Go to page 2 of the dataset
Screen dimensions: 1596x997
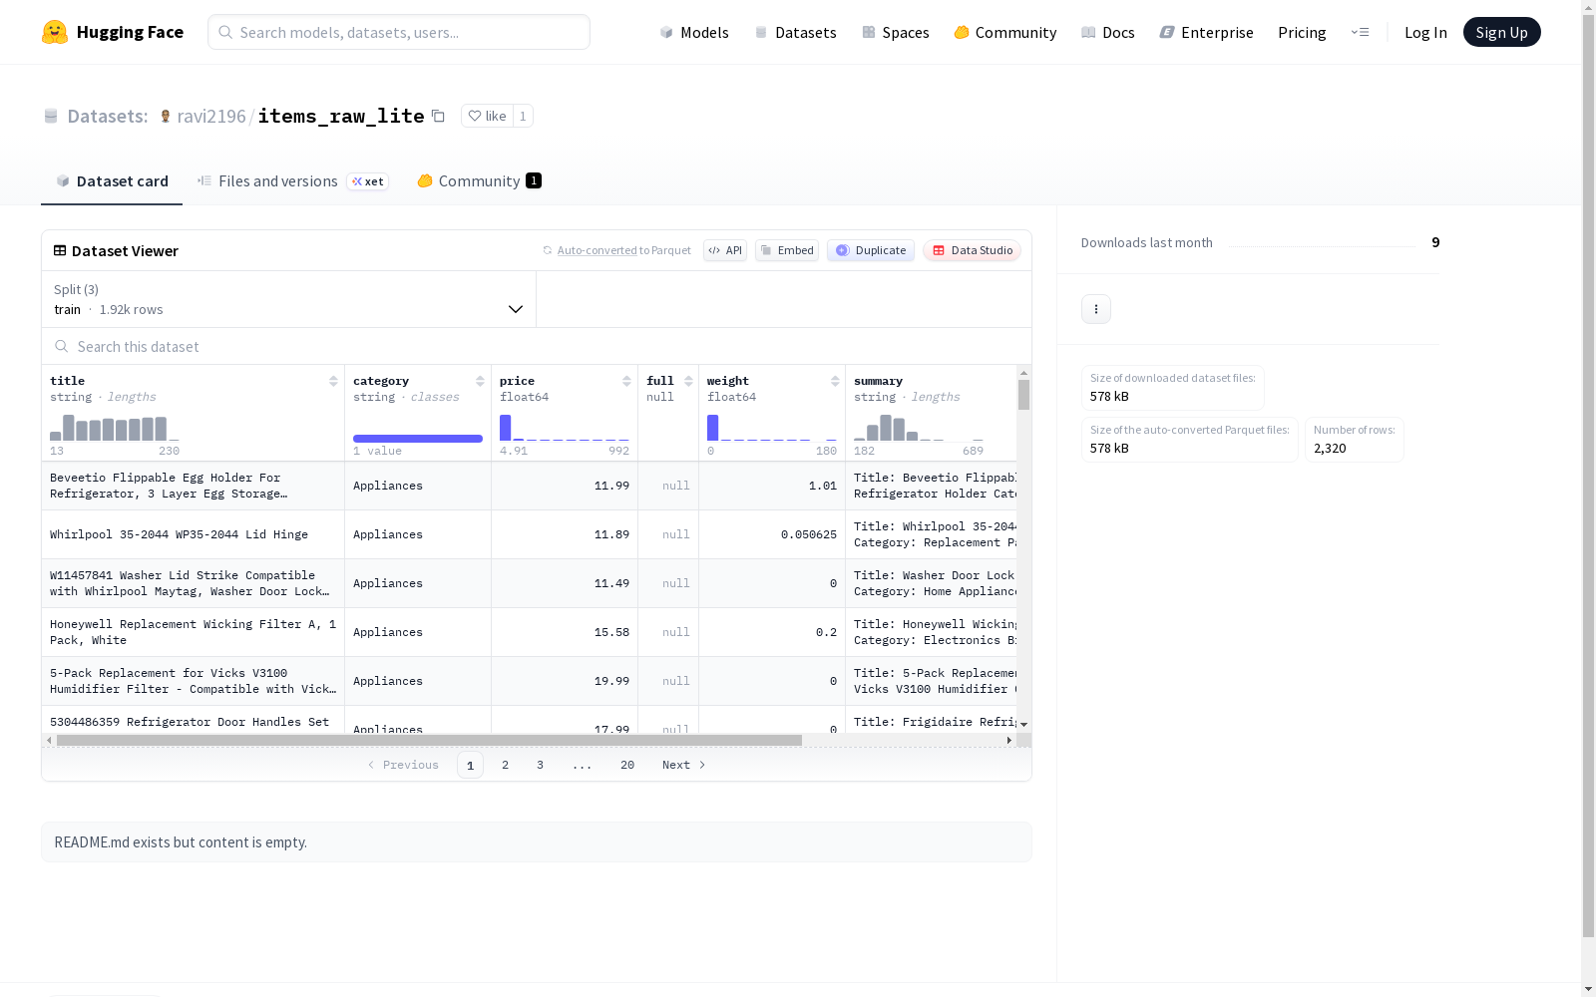(x=506, y=765)
